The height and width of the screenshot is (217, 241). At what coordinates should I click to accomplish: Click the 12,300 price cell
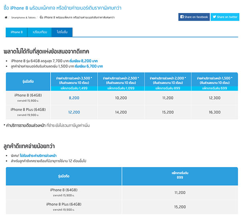214,98
